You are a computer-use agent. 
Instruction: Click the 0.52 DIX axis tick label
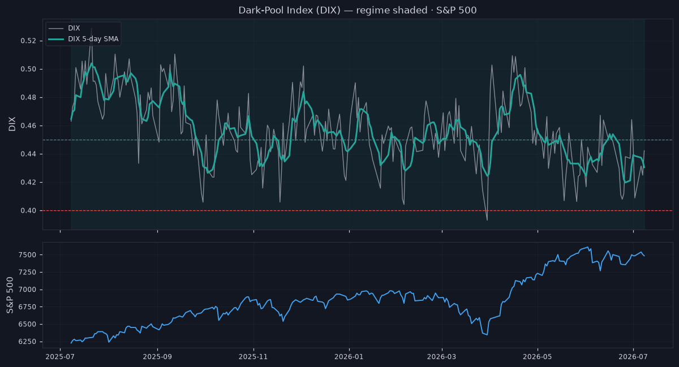tap(28, 41)
